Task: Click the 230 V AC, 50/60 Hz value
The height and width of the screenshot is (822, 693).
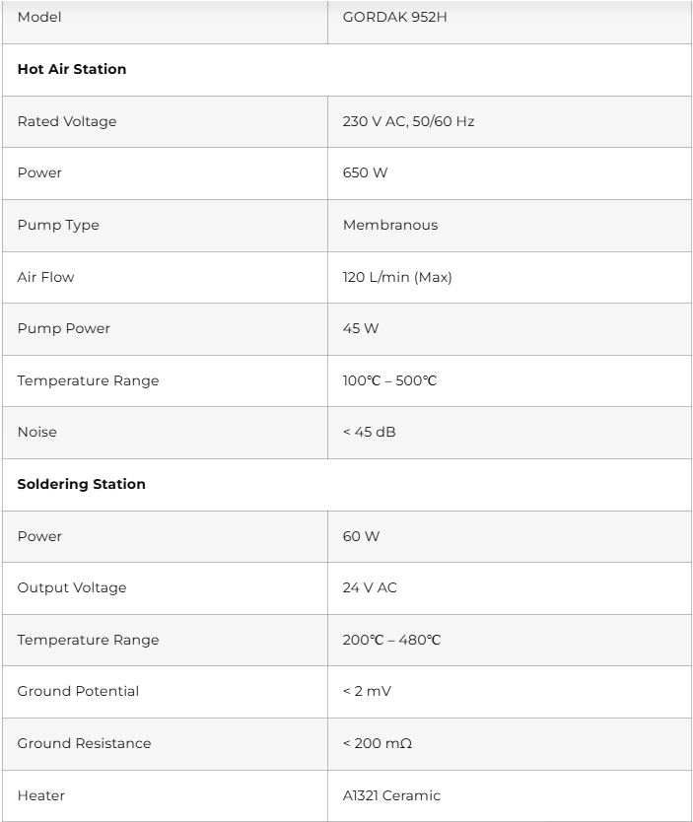Action: coord(408,122)
